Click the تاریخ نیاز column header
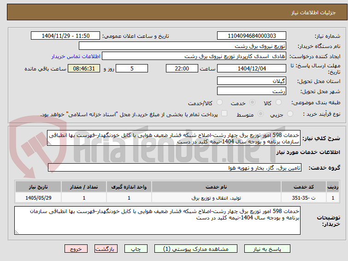The width and height of the screenshot is (348, 261). coord(38,187)
